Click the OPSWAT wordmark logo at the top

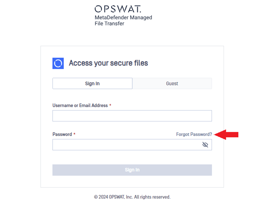point(118,9)
